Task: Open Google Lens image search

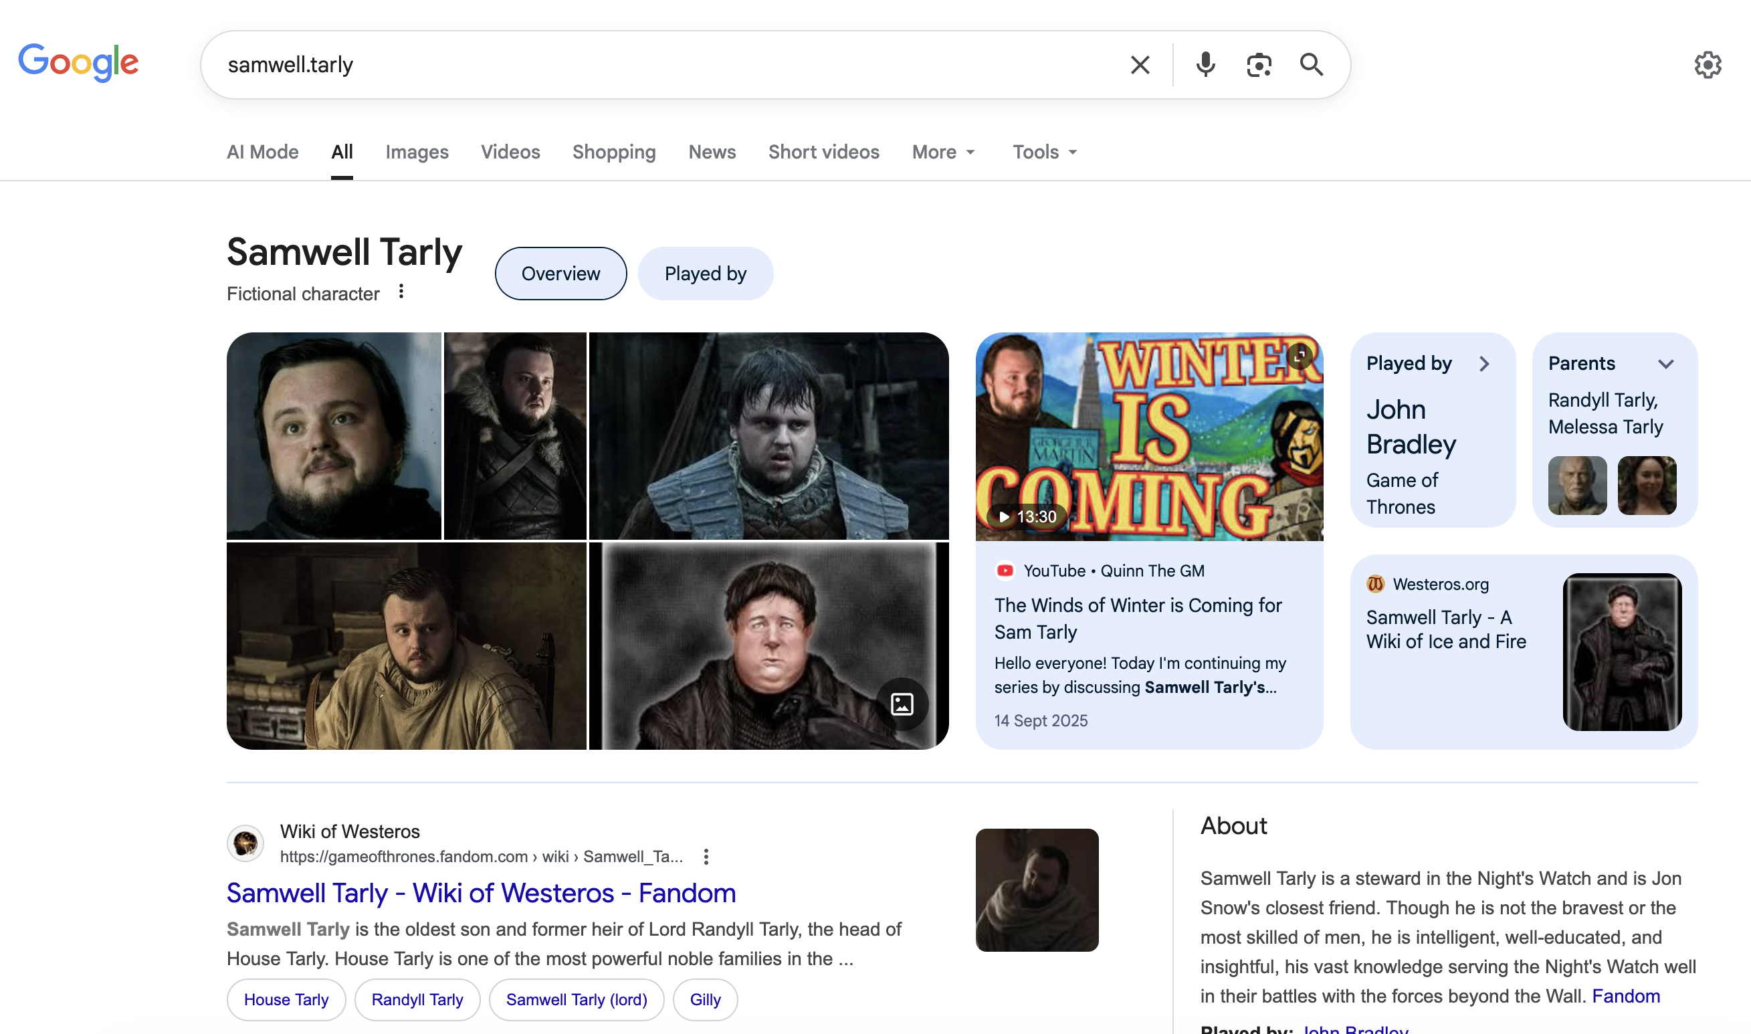Action: click(1258, 65)
